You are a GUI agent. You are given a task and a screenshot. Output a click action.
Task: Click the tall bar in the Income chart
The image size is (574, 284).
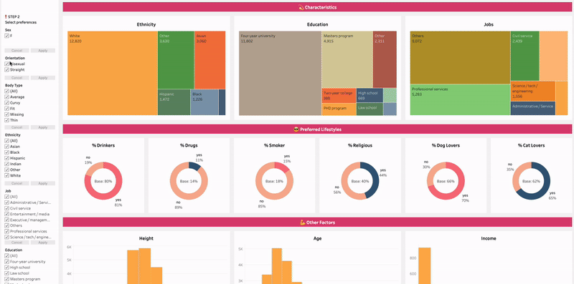425,265
